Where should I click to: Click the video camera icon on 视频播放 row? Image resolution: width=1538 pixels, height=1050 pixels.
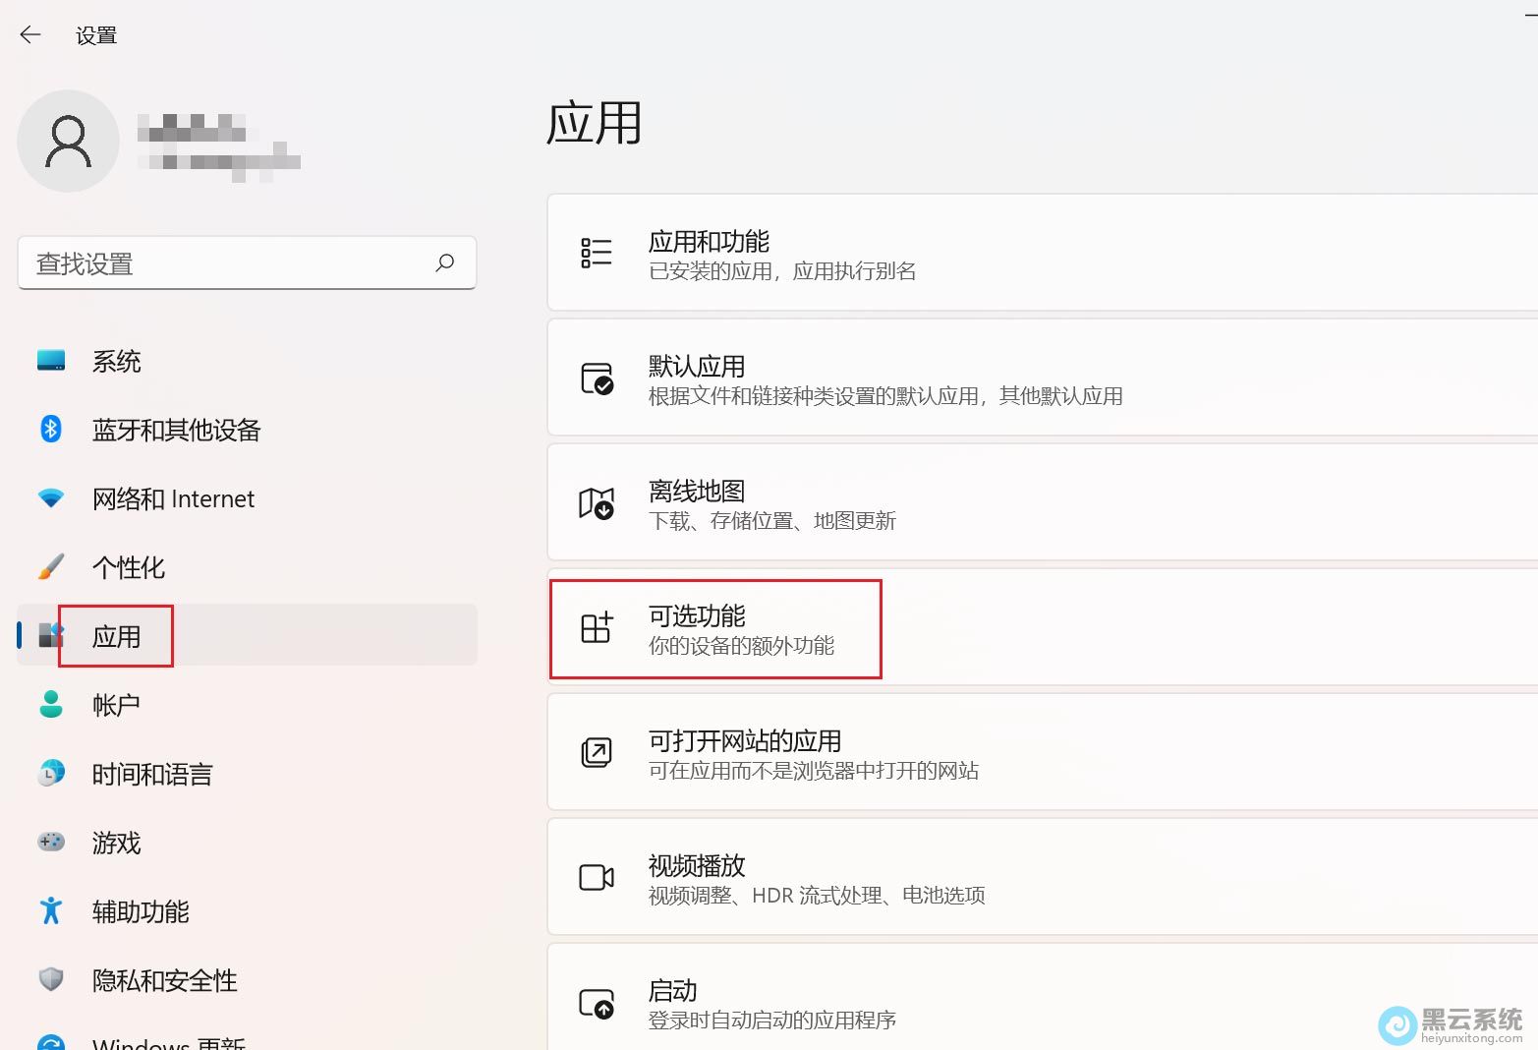coord(596,878)
